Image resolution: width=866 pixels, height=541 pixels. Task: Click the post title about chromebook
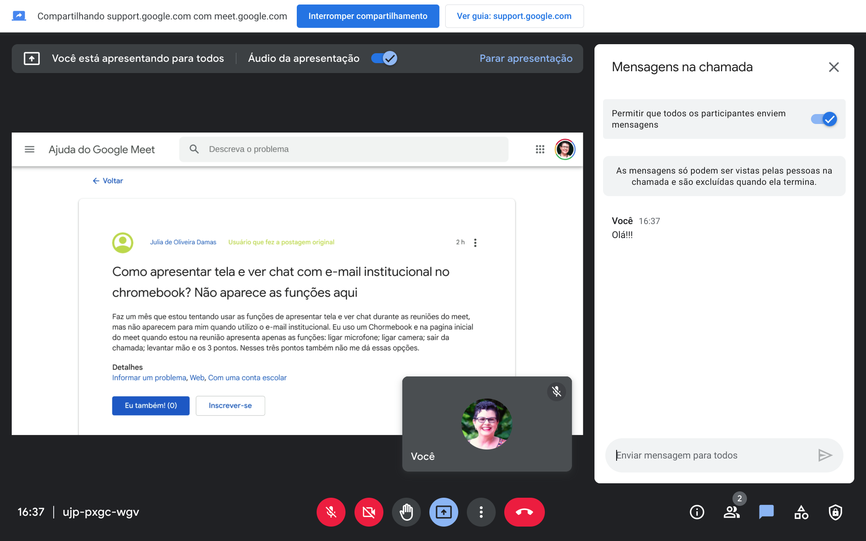[281, 282]
